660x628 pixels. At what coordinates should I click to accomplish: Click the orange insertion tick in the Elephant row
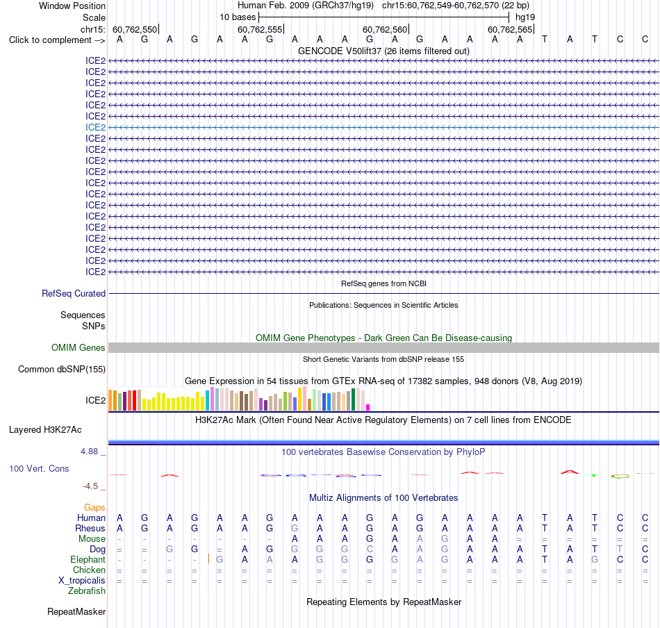(209, 559)
